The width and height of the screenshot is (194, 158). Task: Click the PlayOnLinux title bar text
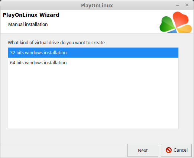point(97,6)
